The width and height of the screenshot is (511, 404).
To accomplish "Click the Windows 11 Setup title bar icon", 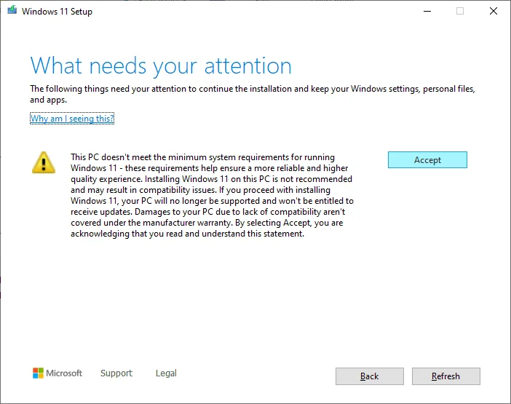I will click(12, 10).
